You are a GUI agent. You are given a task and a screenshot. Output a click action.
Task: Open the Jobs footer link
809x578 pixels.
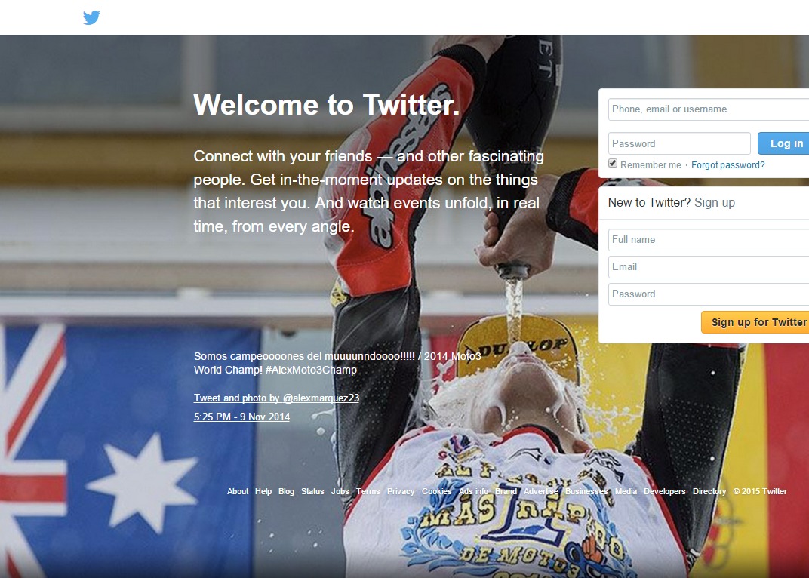coord(340,491)
